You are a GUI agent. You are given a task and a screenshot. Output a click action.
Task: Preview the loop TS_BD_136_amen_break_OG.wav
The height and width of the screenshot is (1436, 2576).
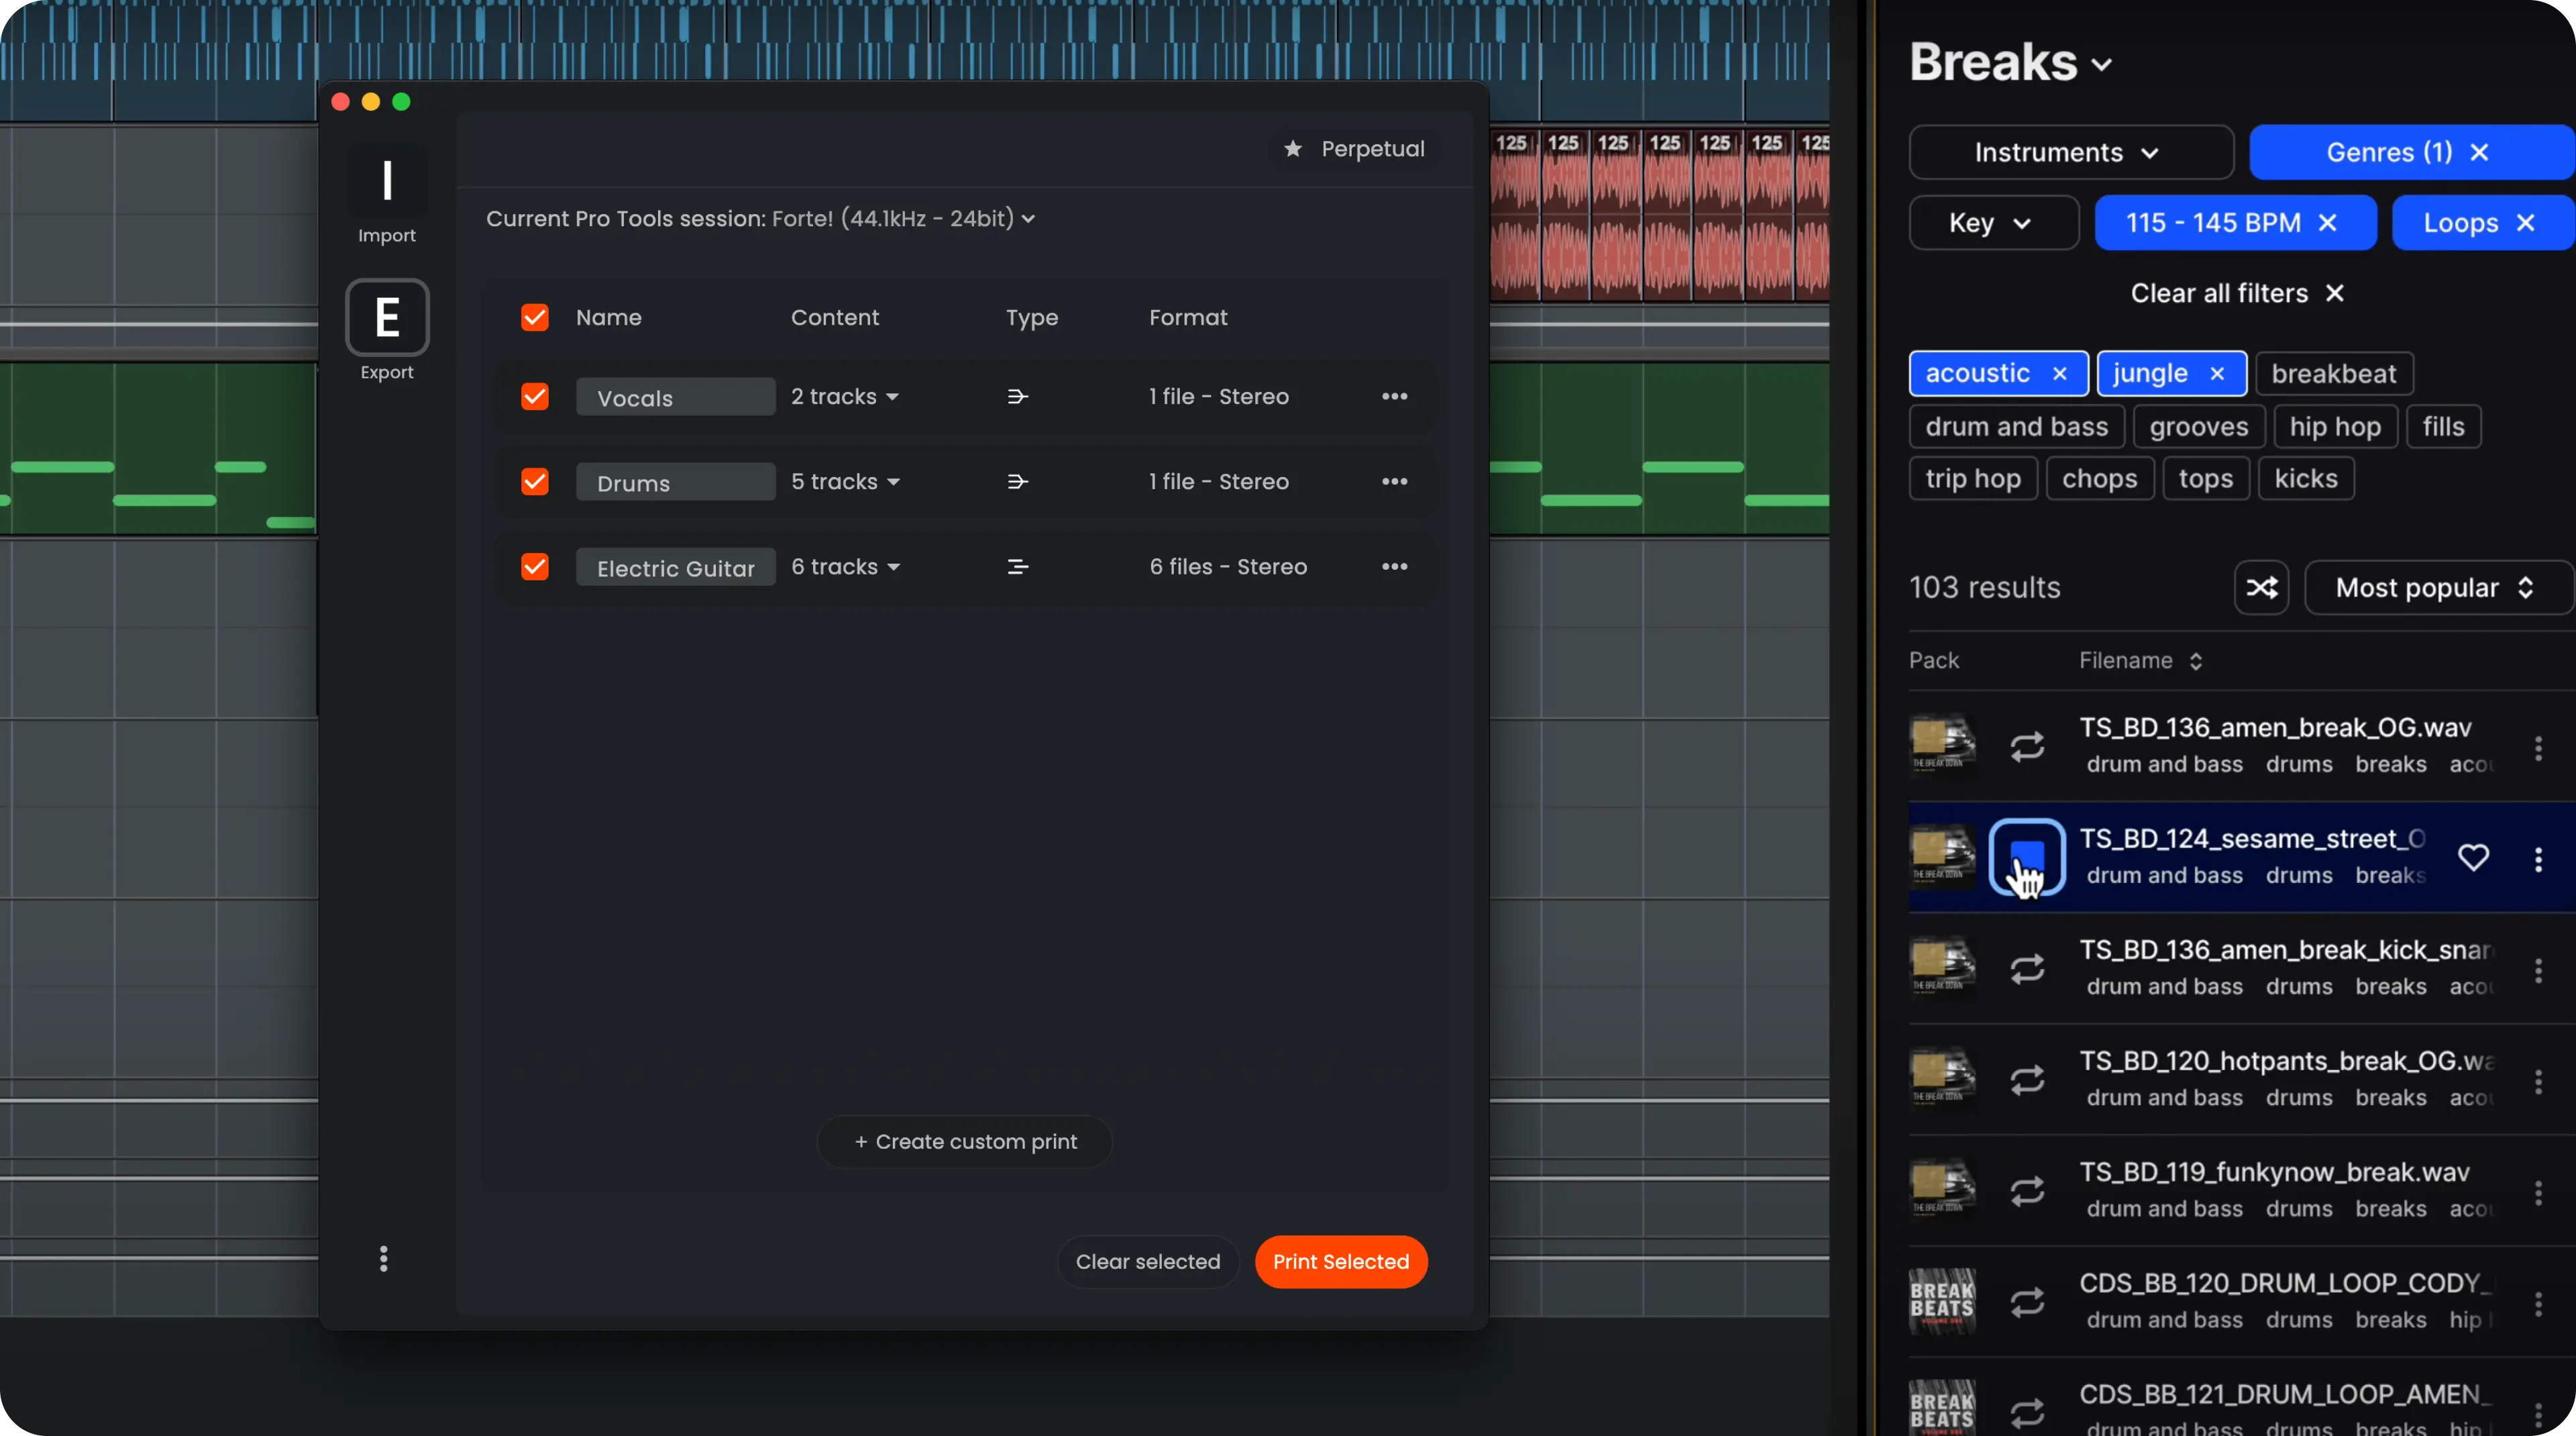pos(2027,746)
